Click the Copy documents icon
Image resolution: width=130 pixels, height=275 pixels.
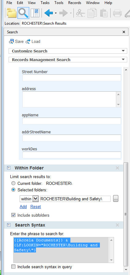(92, 13)
